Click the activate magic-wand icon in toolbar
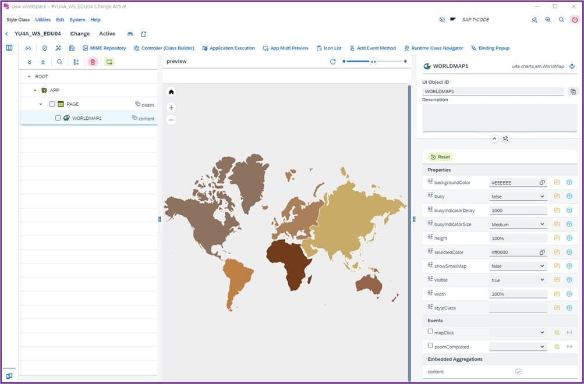Viewport: 584px width, 384px height. click(x=58, y=48)
